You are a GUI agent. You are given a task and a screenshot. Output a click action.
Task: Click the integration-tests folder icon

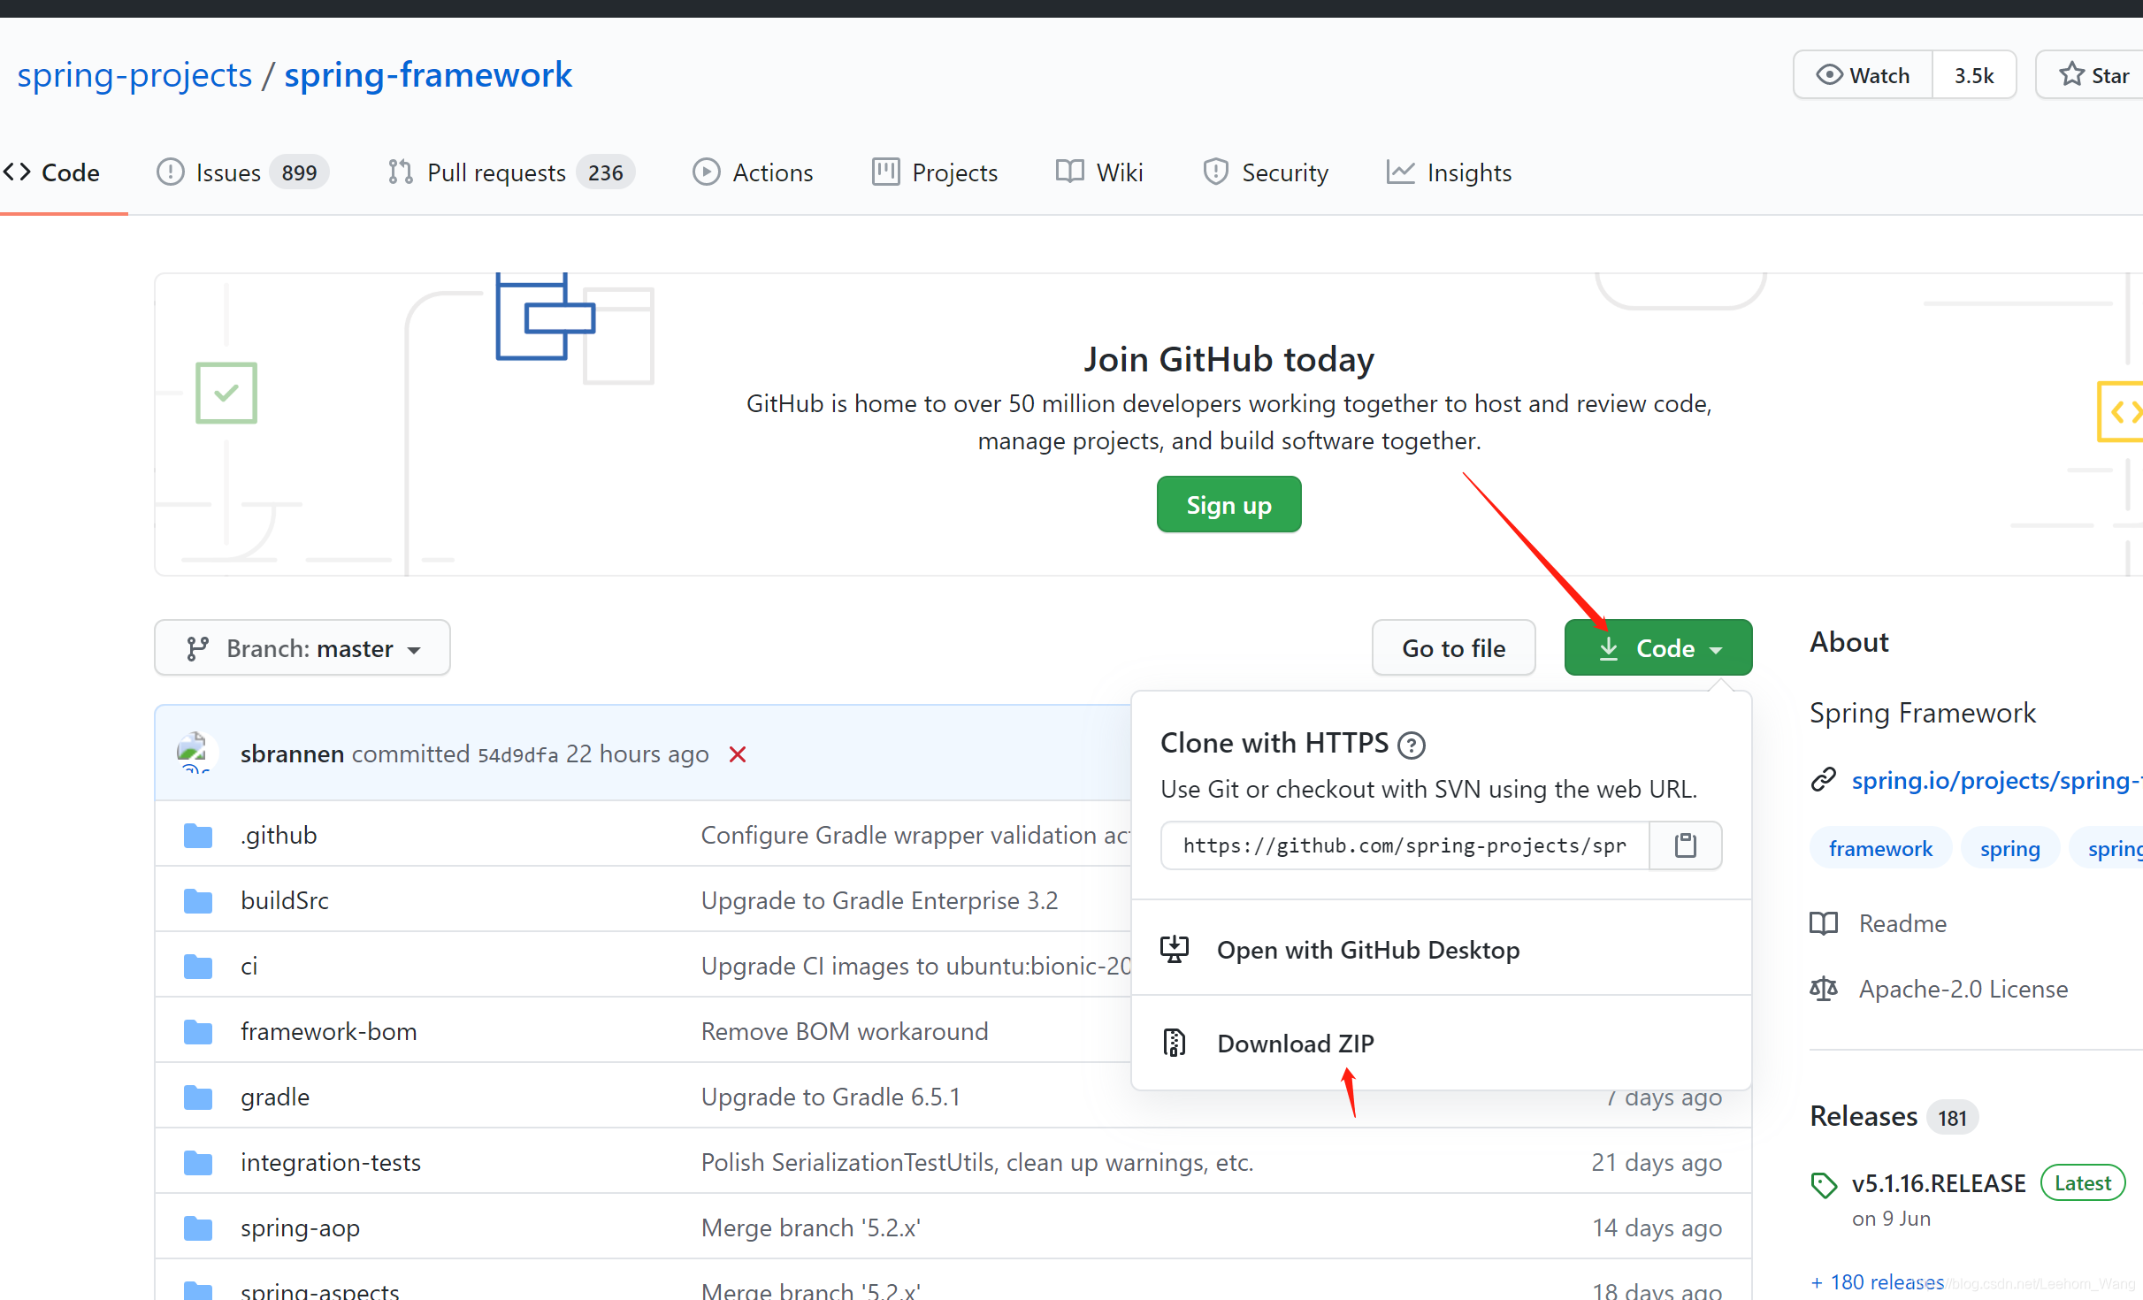198,1163
